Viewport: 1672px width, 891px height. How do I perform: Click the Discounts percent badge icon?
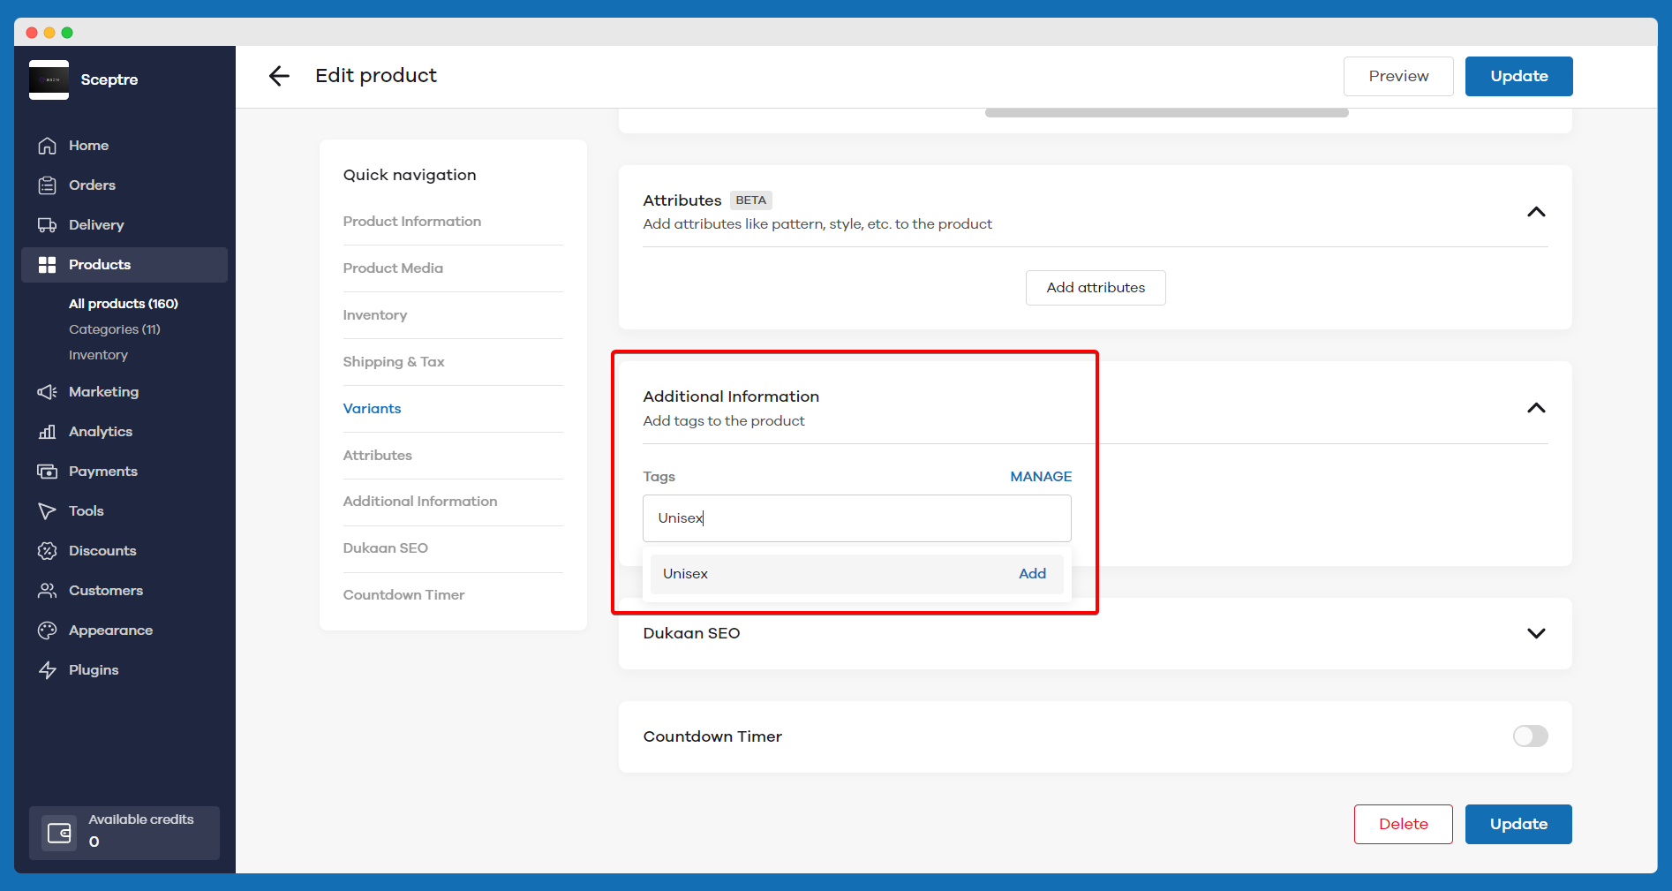coord(47,551)
